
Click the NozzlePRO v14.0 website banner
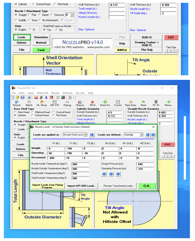pyautogui.click(x=82, y=44)
